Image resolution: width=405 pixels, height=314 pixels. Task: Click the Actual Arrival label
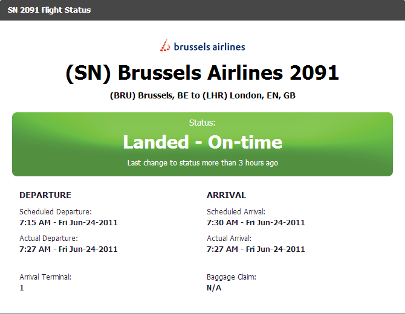(x=229, y=239)
